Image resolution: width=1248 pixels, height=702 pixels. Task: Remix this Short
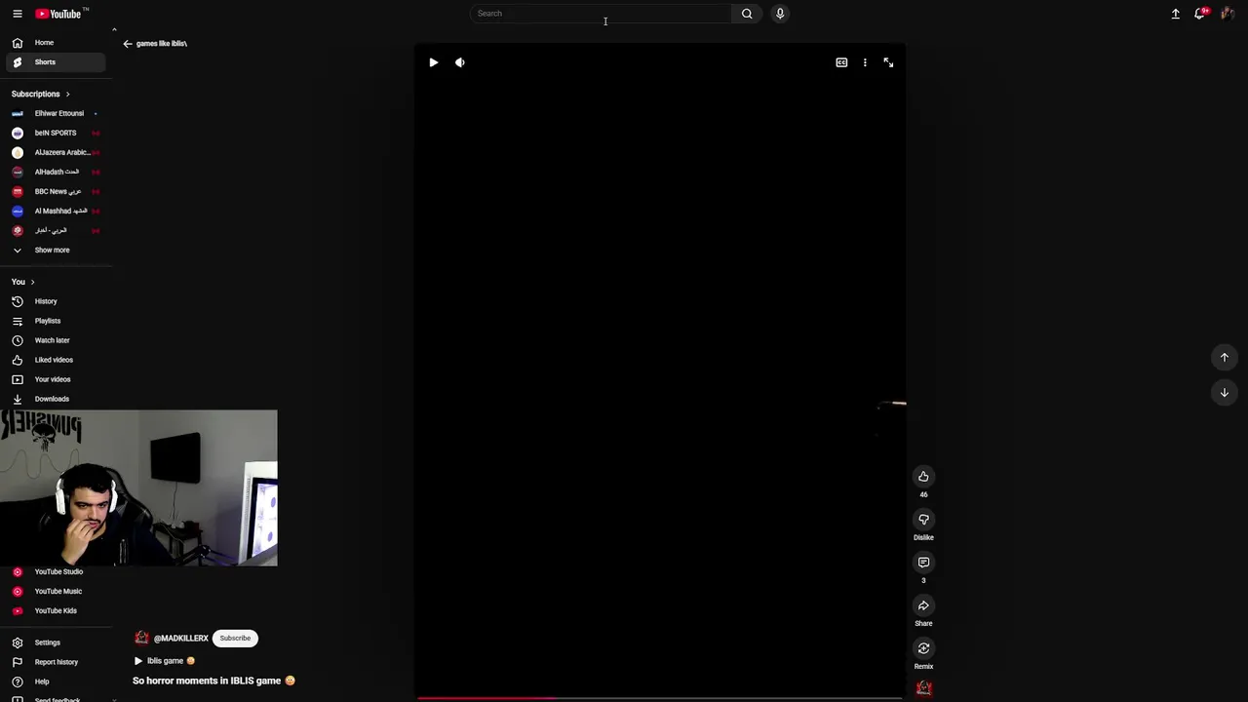(923, 648)
